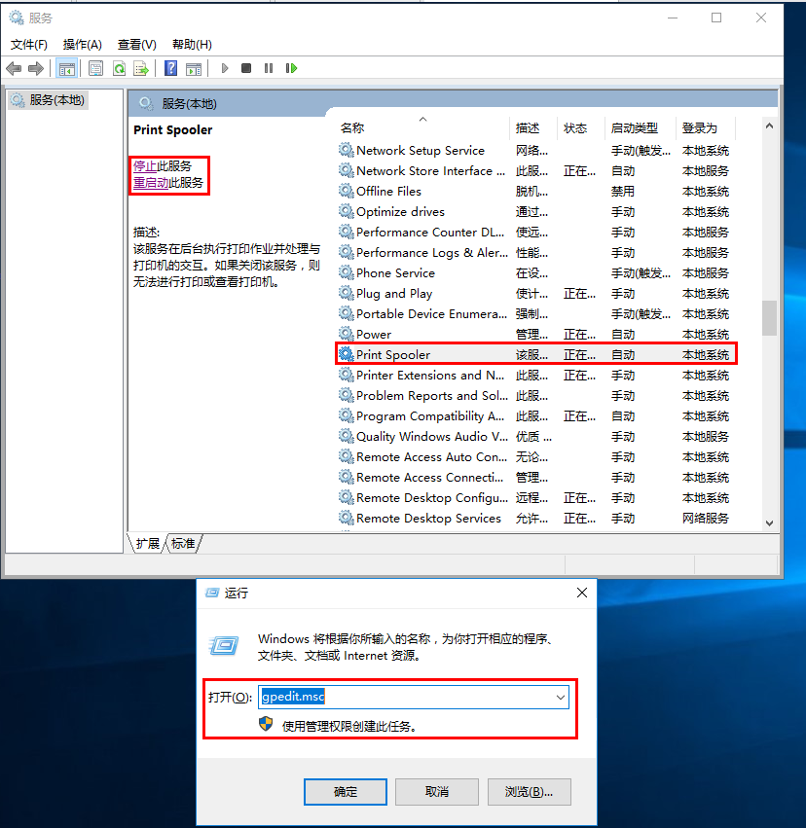Switch to the 标准 tab
Image resolution: width=806 pixels, height=828 pixels.
pyautogui.click(x=183, y=543)
